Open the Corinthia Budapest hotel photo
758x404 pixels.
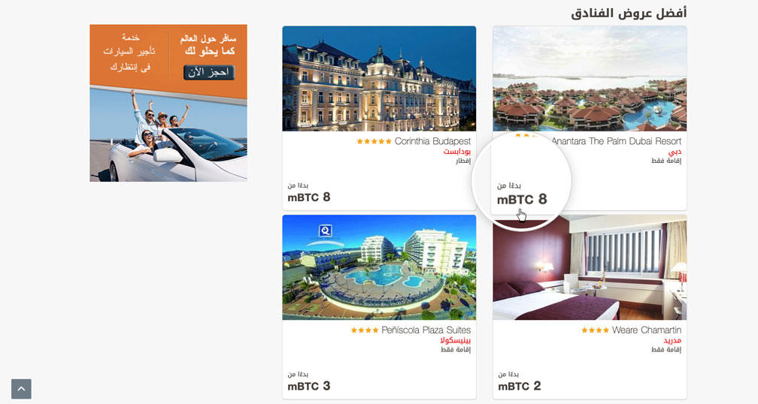pyautogui.click(x=379, y=79)
